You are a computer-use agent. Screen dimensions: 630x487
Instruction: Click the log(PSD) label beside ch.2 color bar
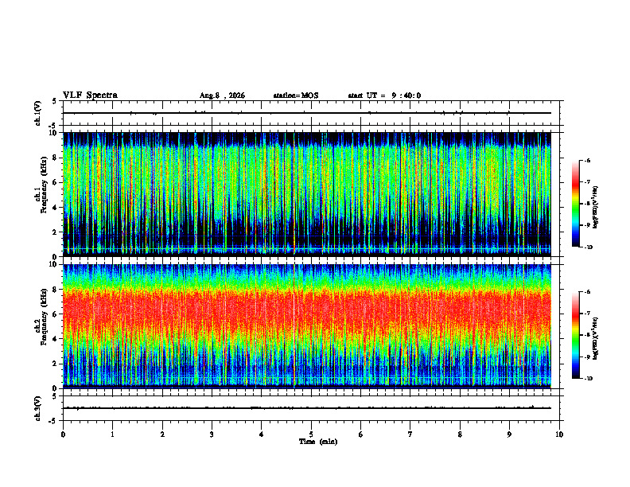pos(596,339)
